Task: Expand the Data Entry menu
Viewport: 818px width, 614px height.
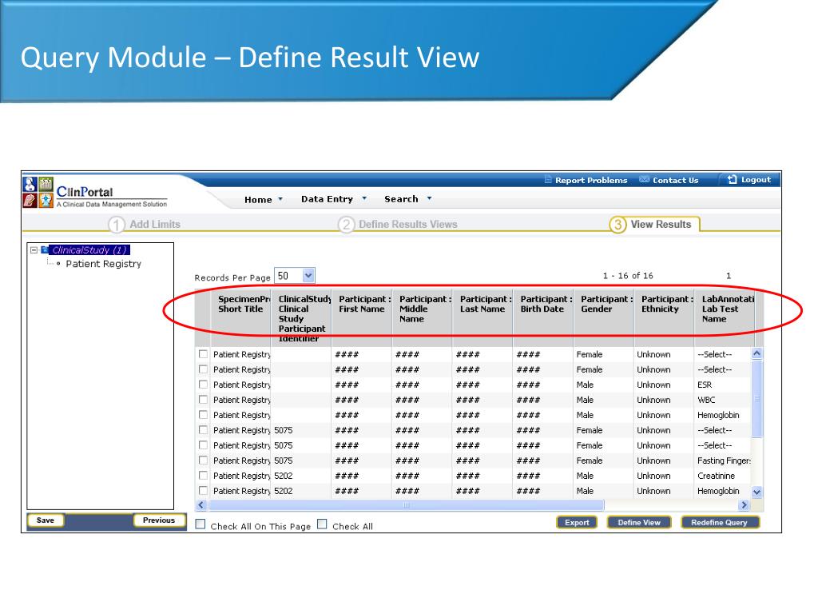Action: (x=334, y=199)
